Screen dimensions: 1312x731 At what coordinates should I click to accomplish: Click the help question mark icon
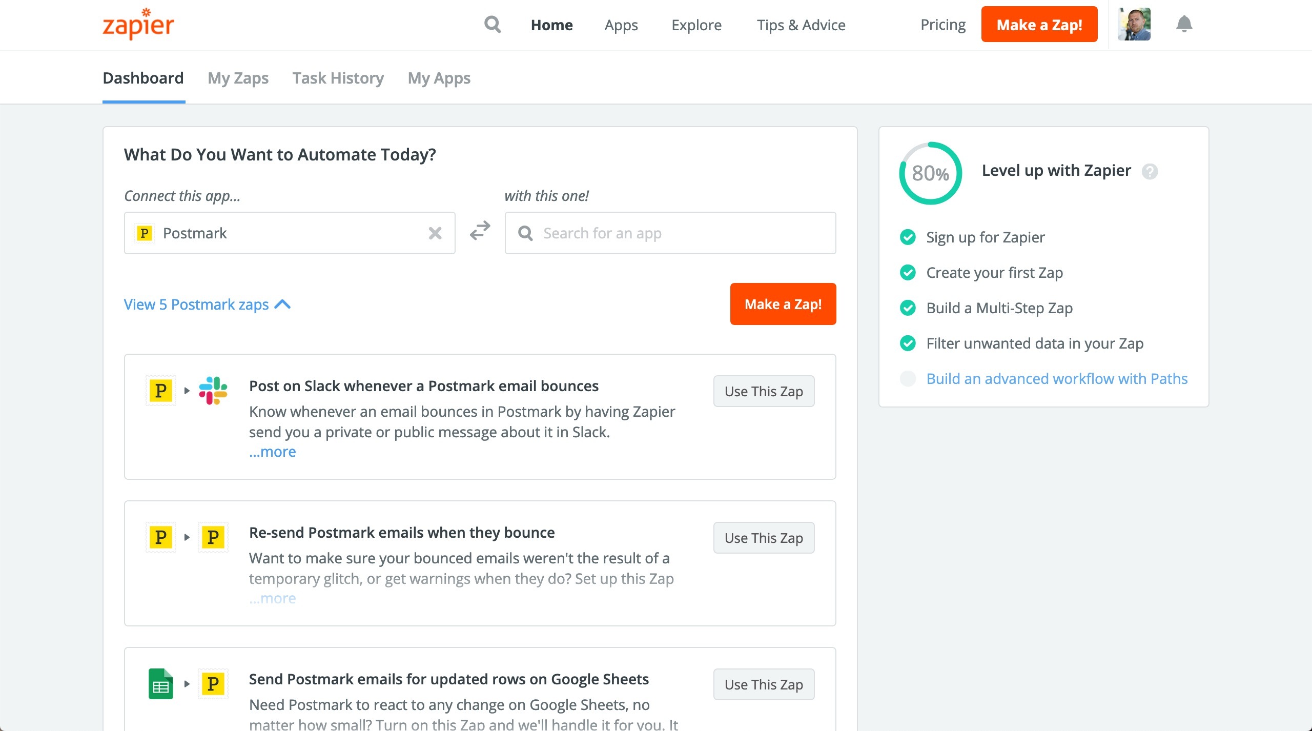(x=1150, y=171)
